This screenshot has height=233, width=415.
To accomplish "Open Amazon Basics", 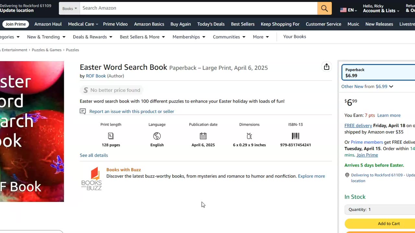I will [149, 24].
